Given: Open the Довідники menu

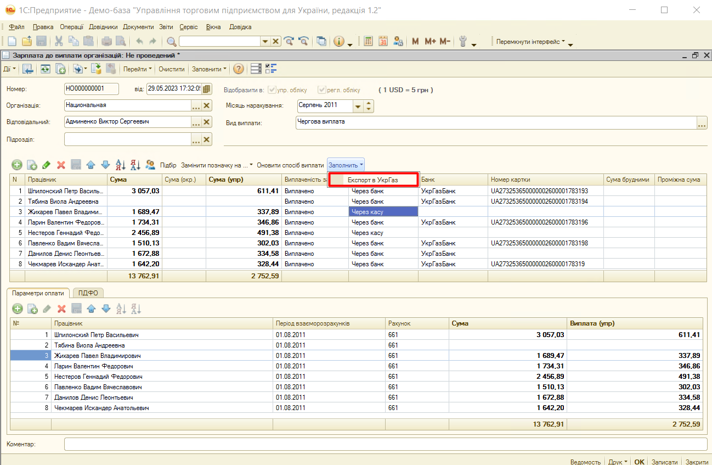Looking at the screenshot, I should (103, 27).
